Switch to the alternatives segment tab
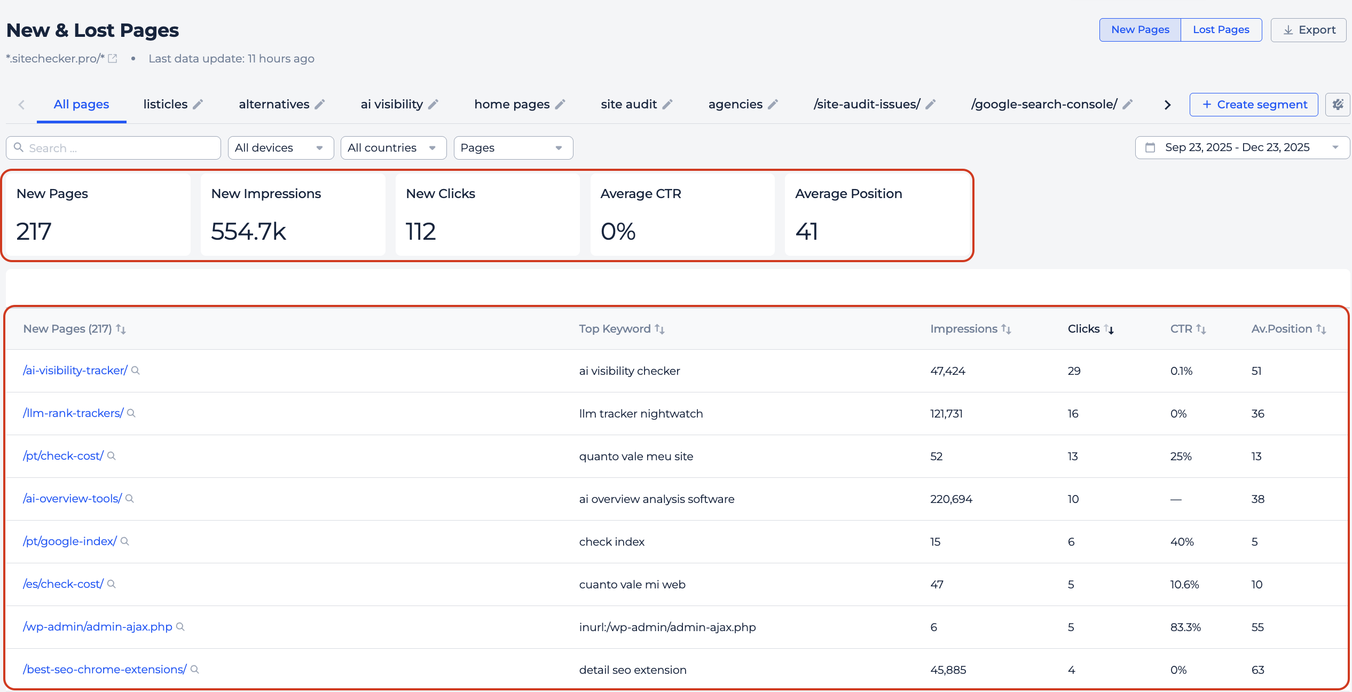This screenshot has width=1352, height=692. click(274, 105)
